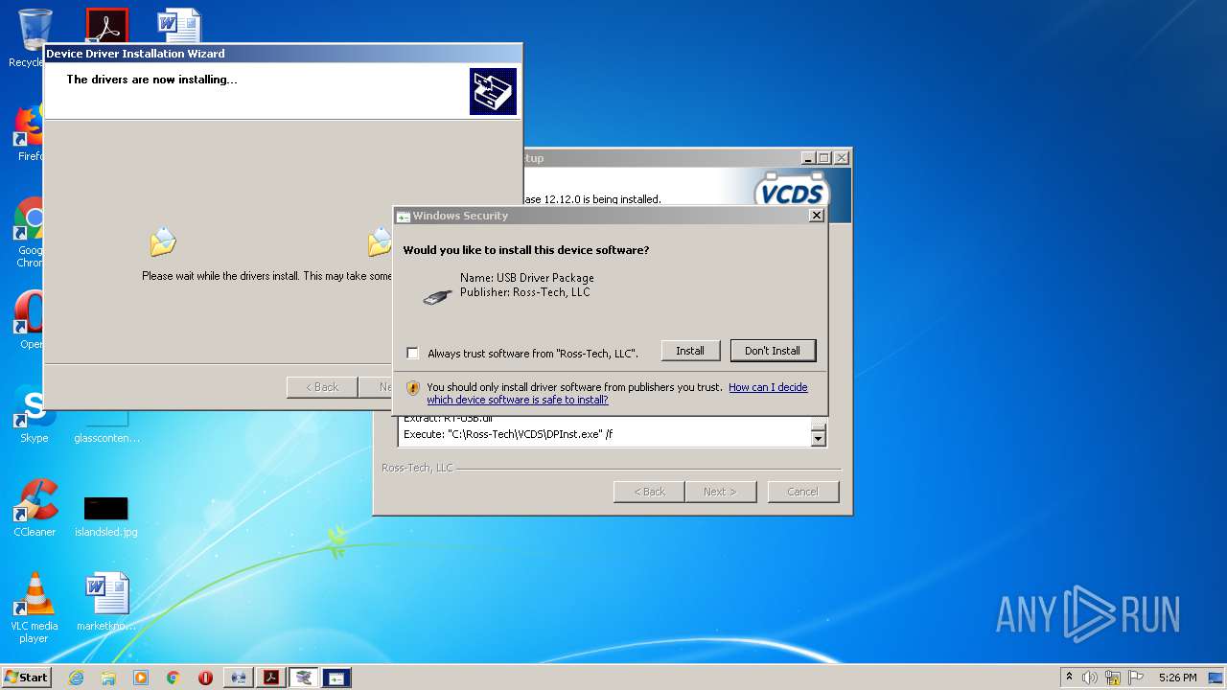Click the scroll-down arrow in the setup log
The image size is (1227, 690).
coord(818,439)
